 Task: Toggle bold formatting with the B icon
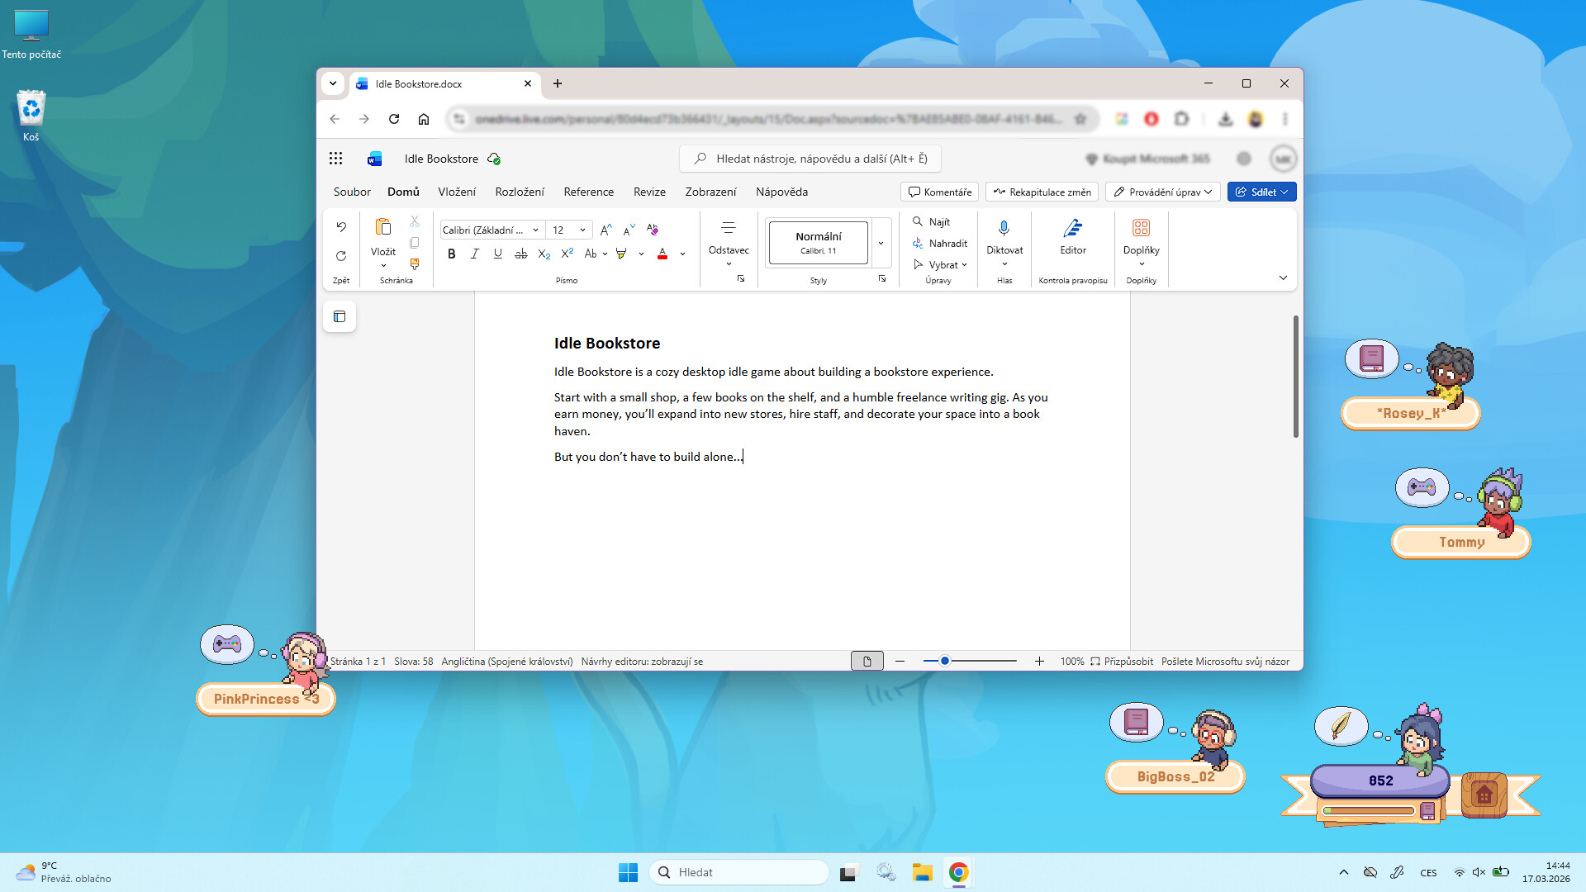(x=452, y=254)
